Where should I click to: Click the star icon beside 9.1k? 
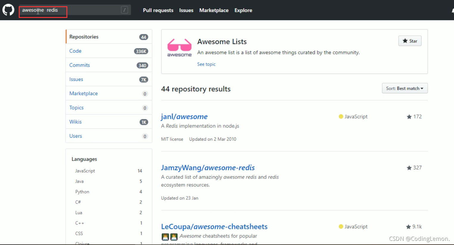click(408, 227)
